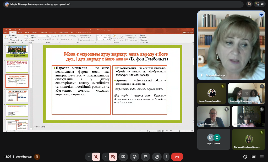
Task: Open the chat panel icon
Action: point(254,157)
